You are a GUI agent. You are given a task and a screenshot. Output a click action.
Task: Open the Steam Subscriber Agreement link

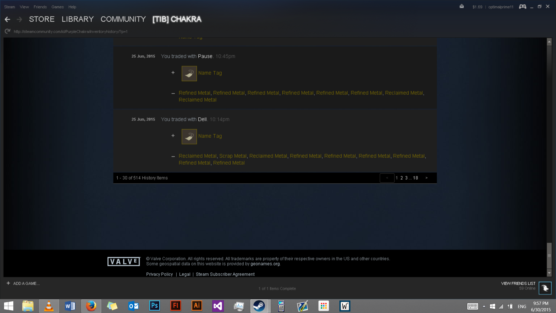coord(225,274)
